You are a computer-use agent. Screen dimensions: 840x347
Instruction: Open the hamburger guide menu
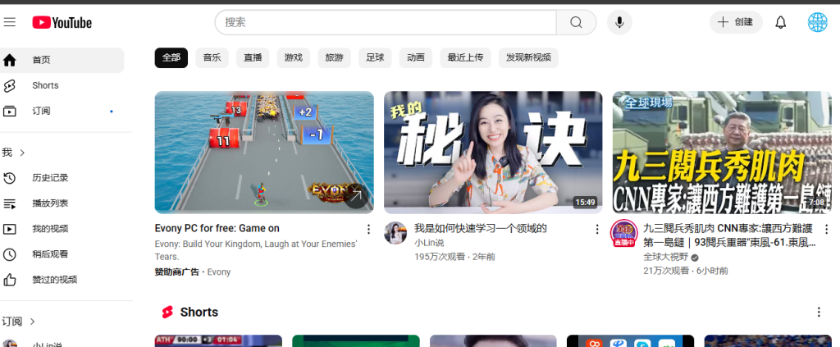tap(10, 22)
